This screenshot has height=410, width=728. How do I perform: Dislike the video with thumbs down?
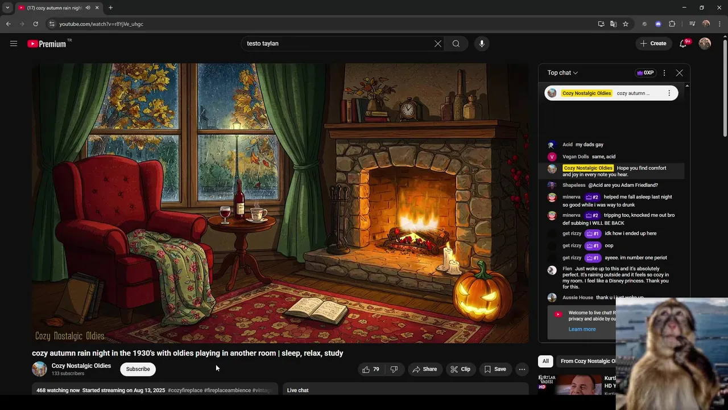[394, 369]
